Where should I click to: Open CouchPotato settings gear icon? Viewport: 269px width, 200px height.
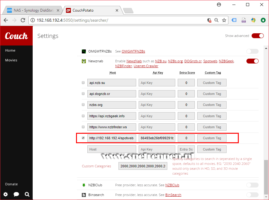point(5,194)
